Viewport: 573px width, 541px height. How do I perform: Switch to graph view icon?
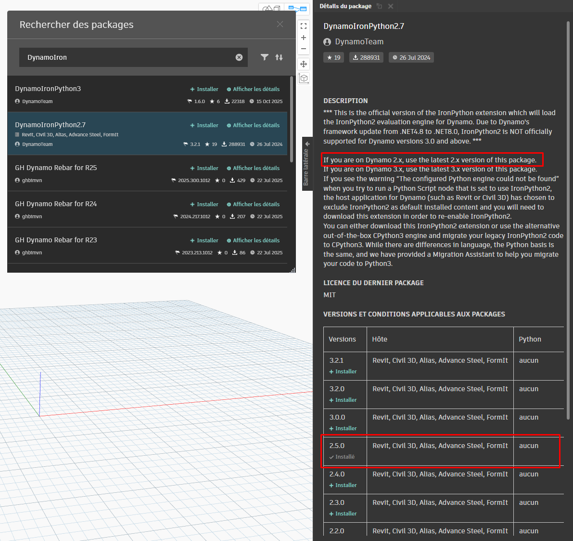[x=297, y=8]
